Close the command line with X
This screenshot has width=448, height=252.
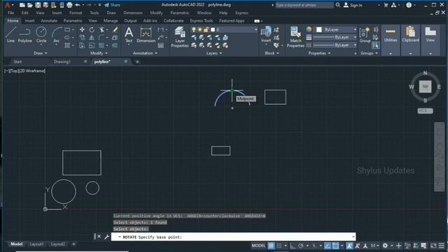click(x=99, y=237)
